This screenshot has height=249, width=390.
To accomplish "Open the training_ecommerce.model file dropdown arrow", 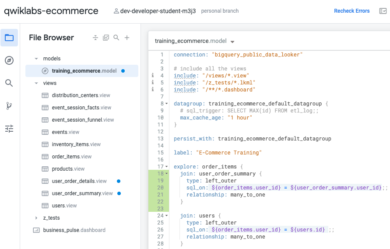I will [232, 42].
